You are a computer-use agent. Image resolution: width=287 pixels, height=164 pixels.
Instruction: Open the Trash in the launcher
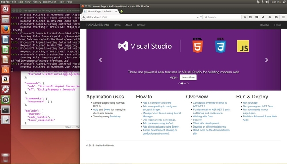pos(5,158)
